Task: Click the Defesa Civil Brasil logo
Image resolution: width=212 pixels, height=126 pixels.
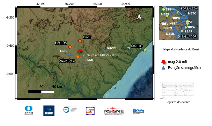Action: 90,111
